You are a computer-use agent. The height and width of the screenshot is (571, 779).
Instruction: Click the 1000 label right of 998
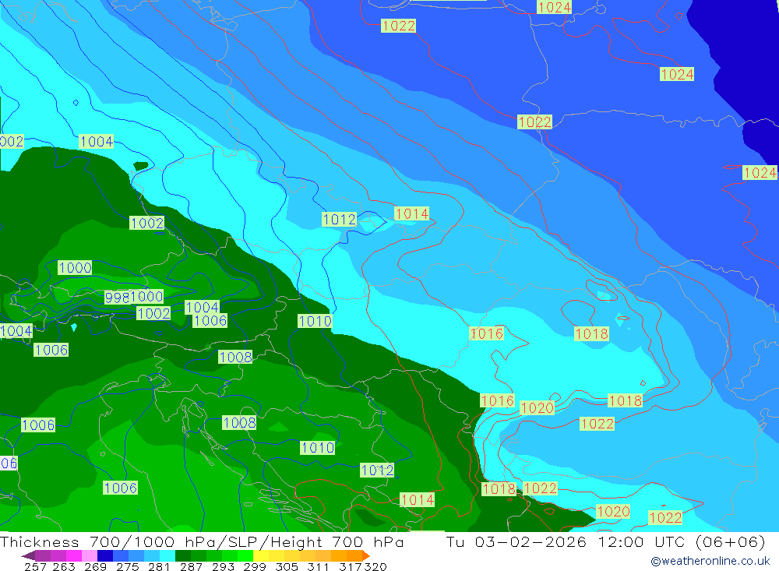click(147, 297)
